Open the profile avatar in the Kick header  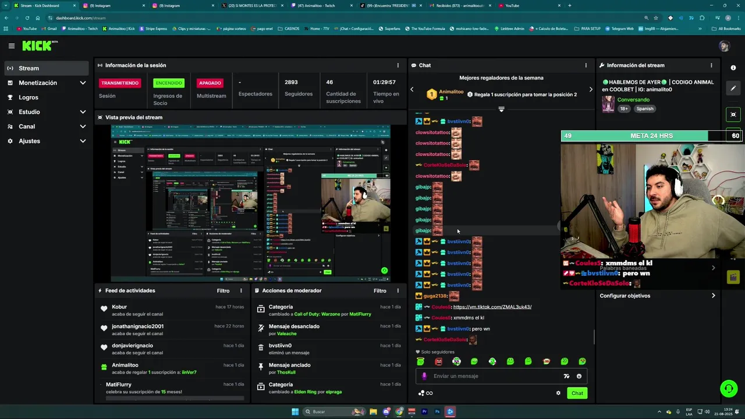tap(724, 46)
